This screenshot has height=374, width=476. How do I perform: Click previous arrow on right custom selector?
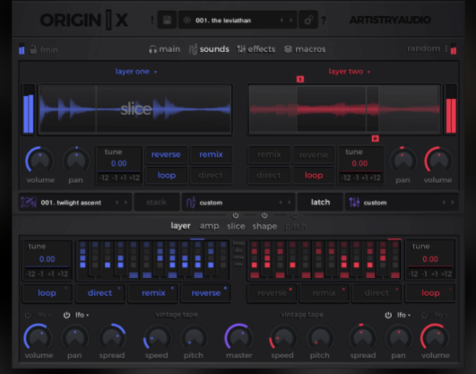[x=444, y=203]
